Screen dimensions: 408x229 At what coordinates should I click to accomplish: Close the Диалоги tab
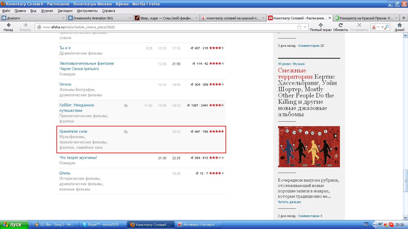(63, 18)
